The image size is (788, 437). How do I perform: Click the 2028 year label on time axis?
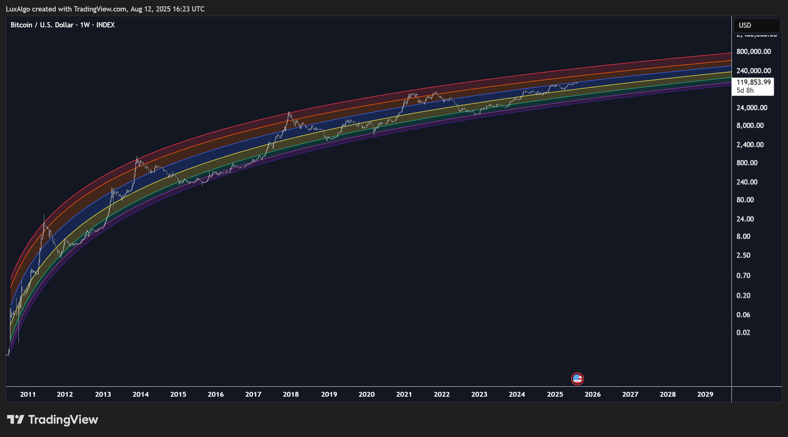[668, 394]
